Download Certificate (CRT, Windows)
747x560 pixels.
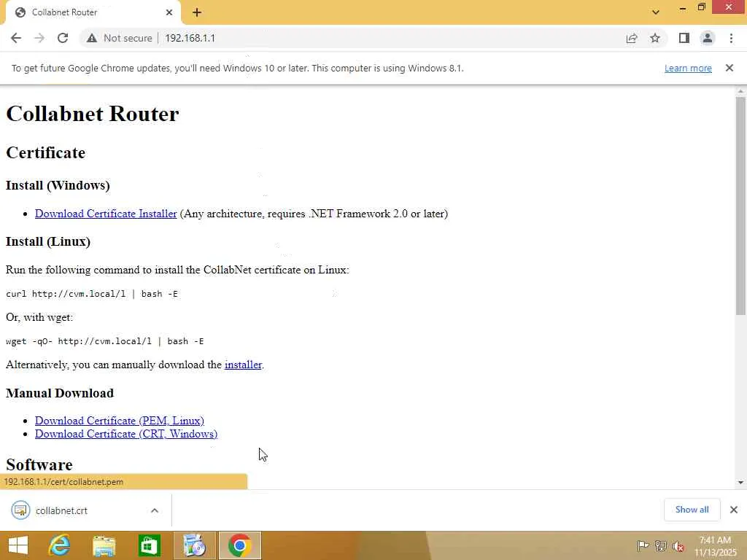[x=125, y=434]
